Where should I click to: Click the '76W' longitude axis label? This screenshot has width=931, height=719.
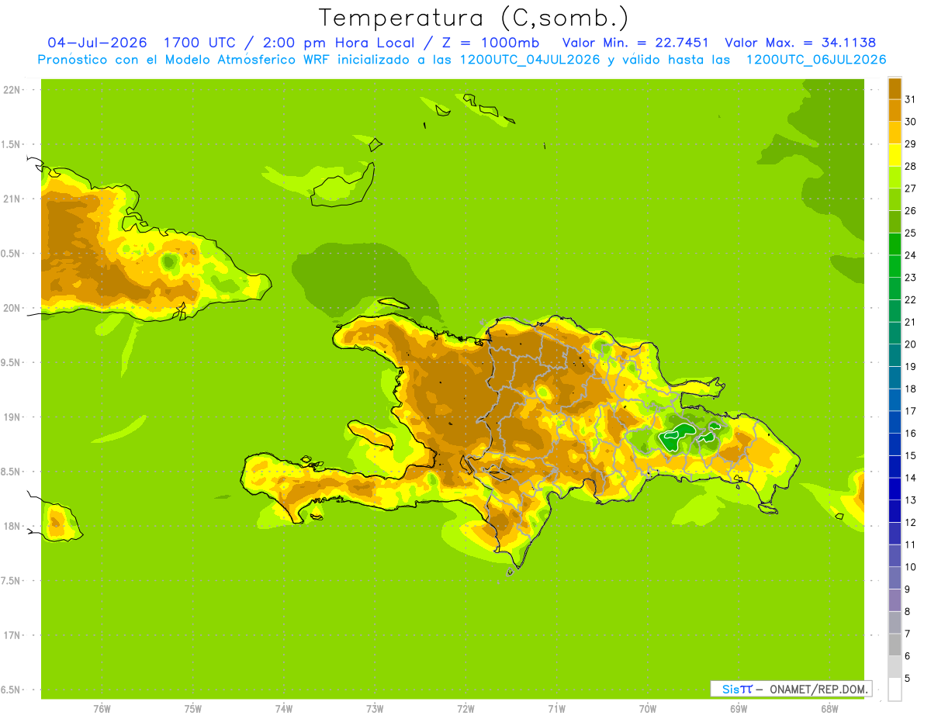click(x=102, y=709)
